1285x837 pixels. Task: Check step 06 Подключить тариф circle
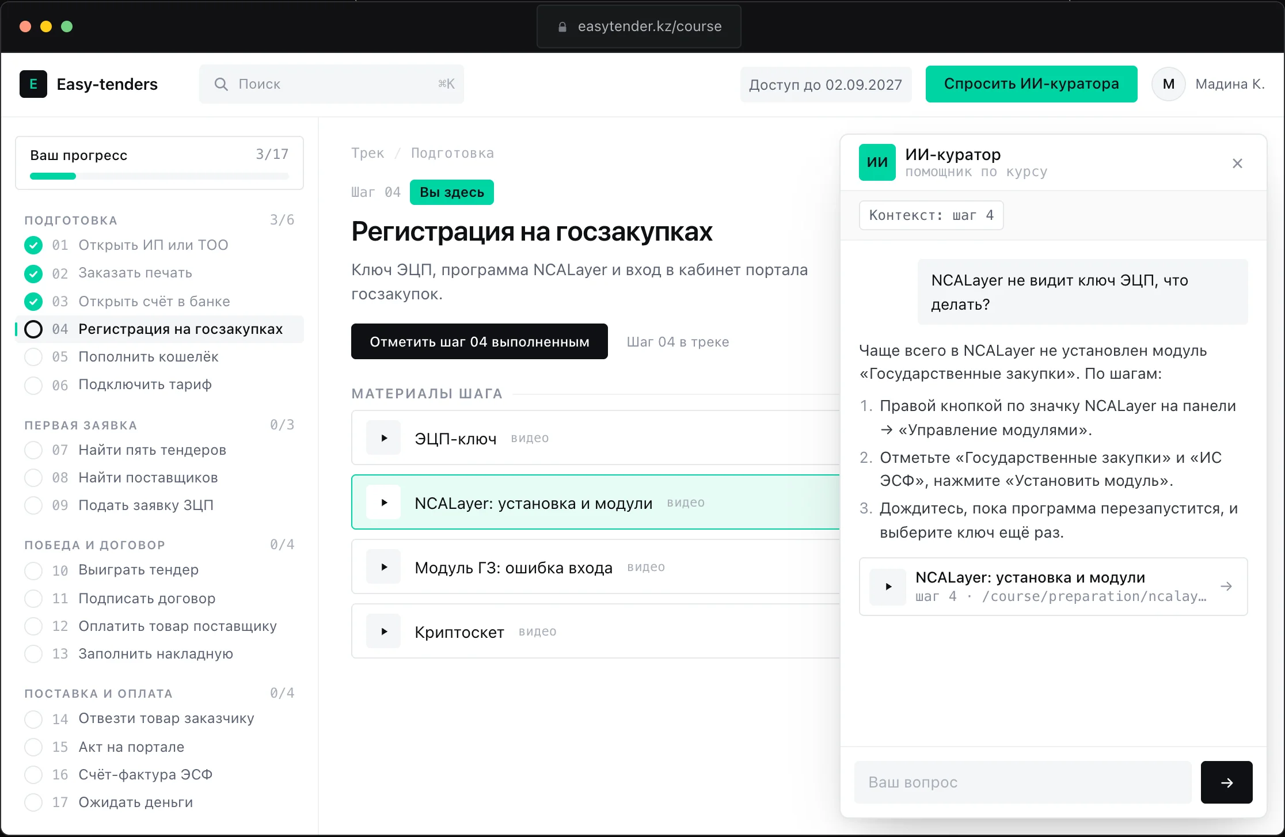pos(33,385)
